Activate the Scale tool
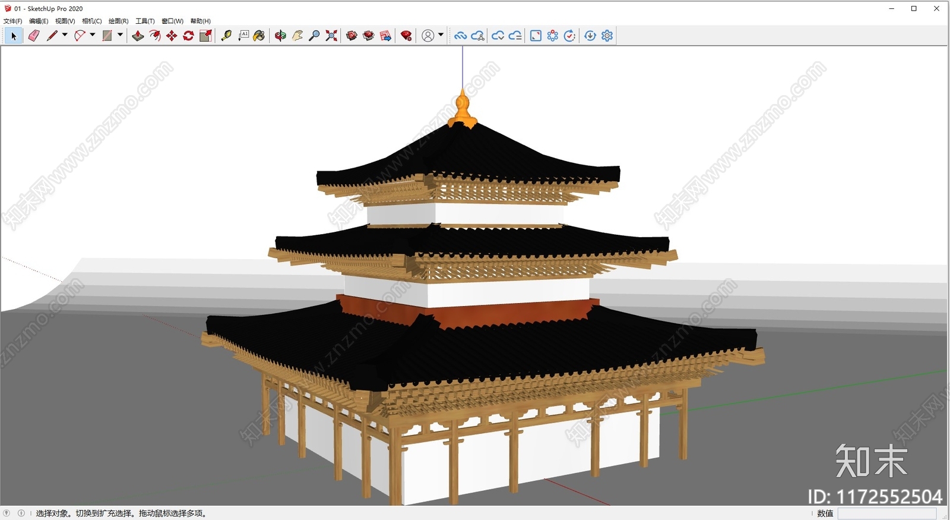The width and height of the screenshot is (950, 520). coord(205,36)
